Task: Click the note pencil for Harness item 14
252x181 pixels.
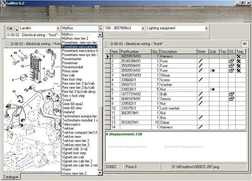Action: tap(200, 127)
